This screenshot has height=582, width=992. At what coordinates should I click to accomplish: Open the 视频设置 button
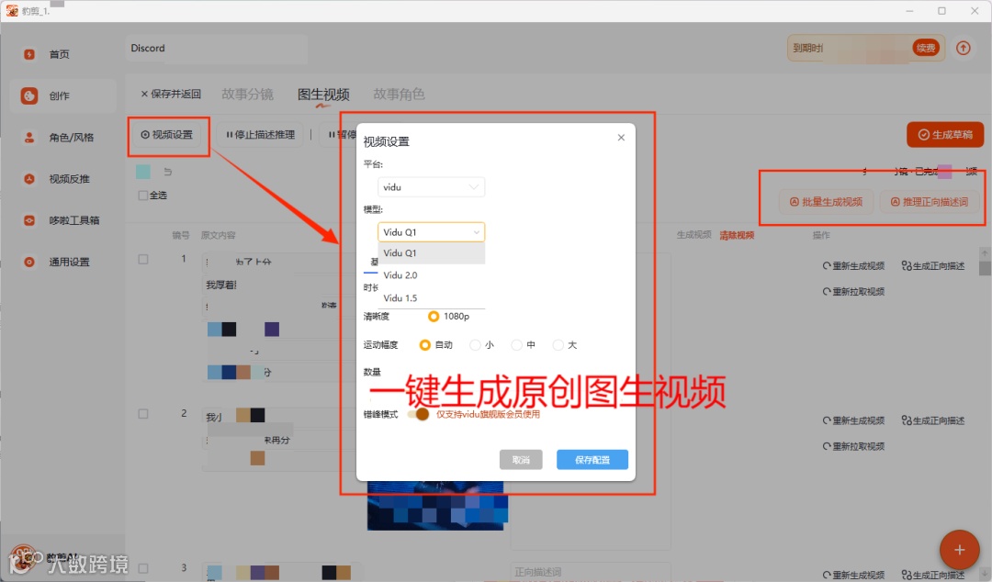[x=167, y=135]
